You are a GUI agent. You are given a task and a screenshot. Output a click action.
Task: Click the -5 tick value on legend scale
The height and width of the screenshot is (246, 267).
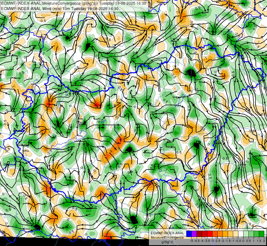pos(191,241)
